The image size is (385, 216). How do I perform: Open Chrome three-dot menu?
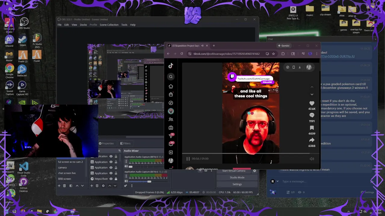click(x=316, y=54)
